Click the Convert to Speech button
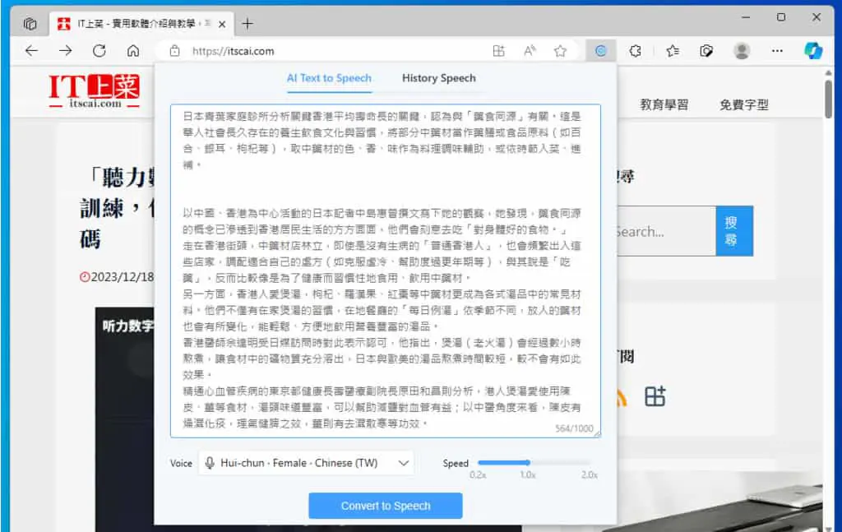 tap(386, 506)
